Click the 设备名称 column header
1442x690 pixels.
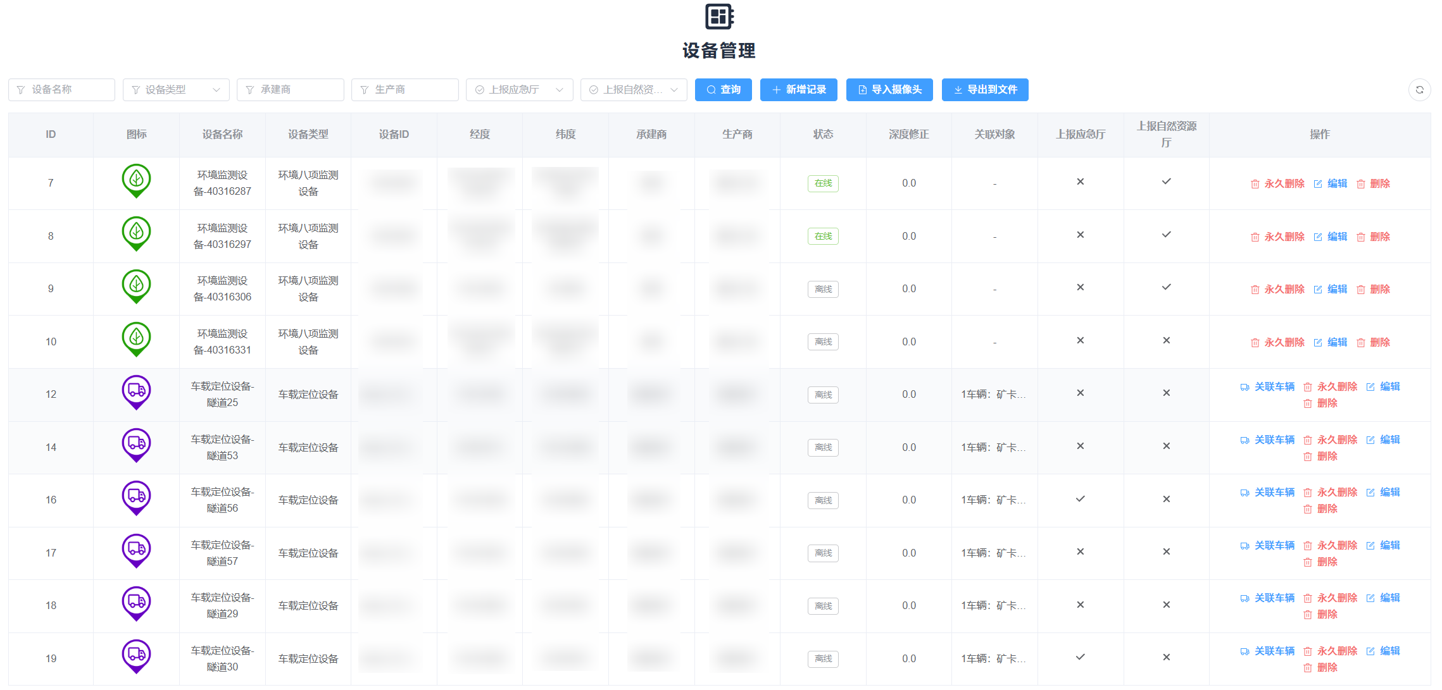[x=222, y=135]
